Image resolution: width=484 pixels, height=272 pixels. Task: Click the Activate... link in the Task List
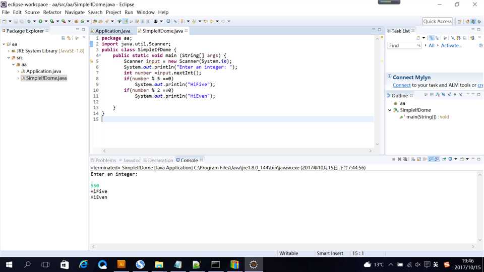(451, 45)
